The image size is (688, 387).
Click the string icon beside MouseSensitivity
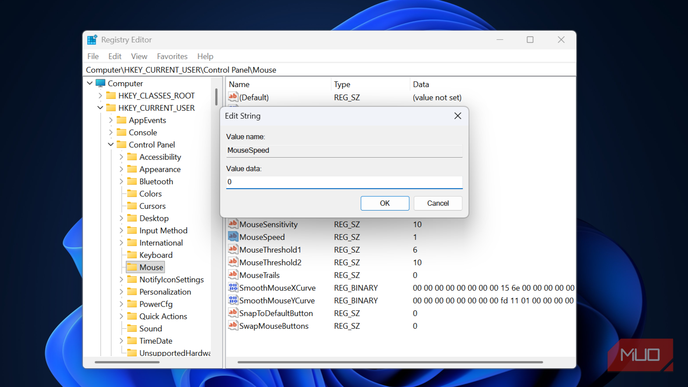pyautogui.click(x=233, y=224)
